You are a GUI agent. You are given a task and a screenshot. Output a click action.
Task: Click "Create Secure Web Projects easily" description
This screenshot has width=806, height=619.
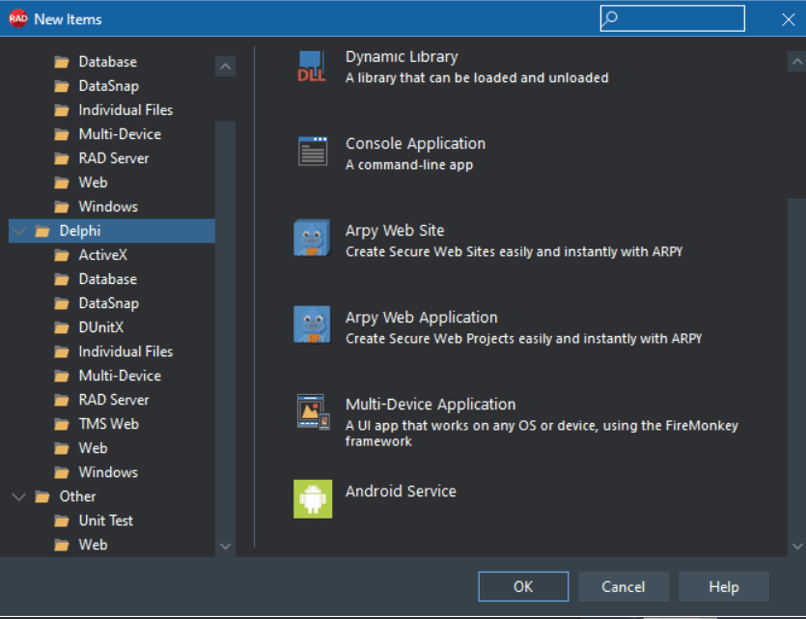coord(524,339)
